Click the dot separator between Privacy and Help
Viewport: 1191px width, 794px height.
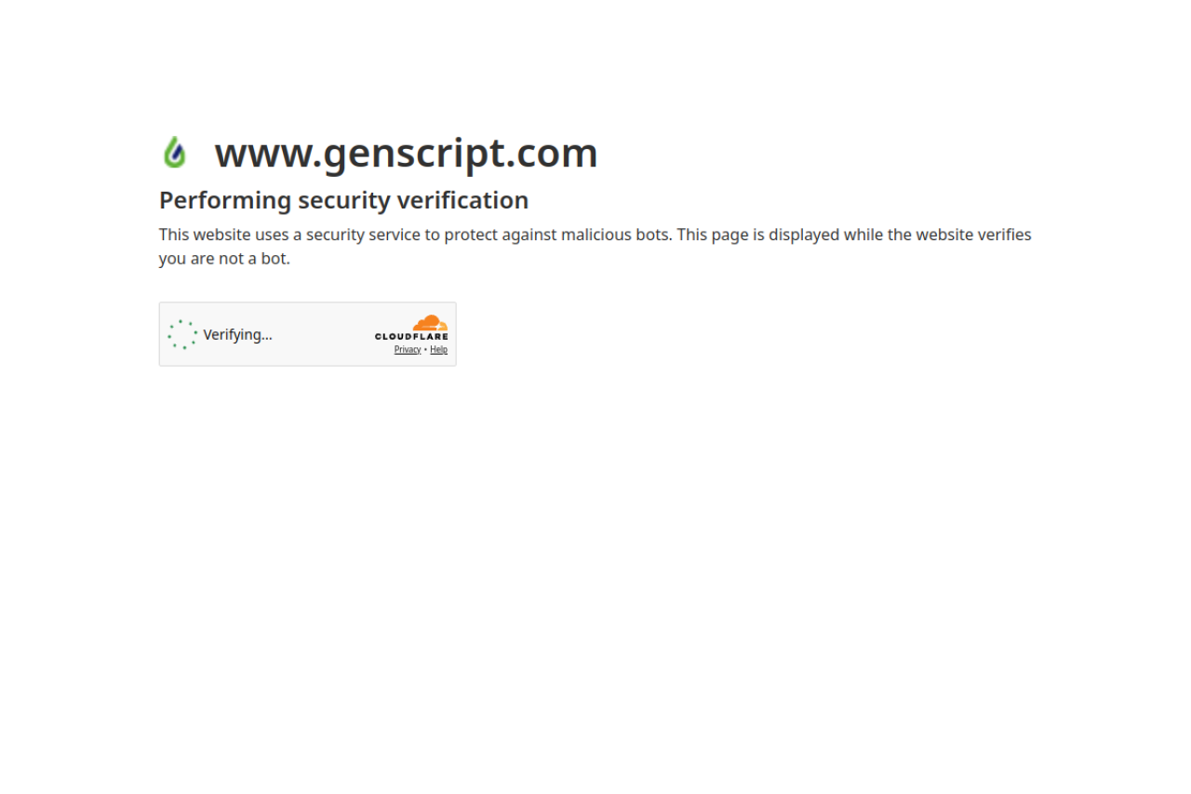(x=426, y=350)
